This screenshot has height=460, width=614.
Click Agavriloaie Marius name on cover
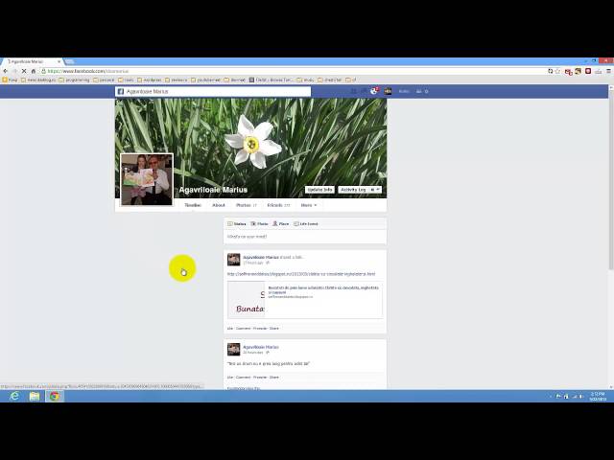[213, 190]
